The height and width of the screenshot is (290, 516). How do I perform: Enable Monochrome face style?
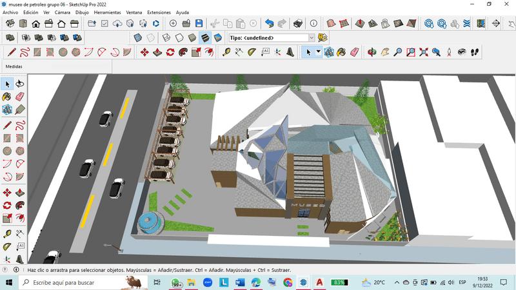[x=218, y=37]
